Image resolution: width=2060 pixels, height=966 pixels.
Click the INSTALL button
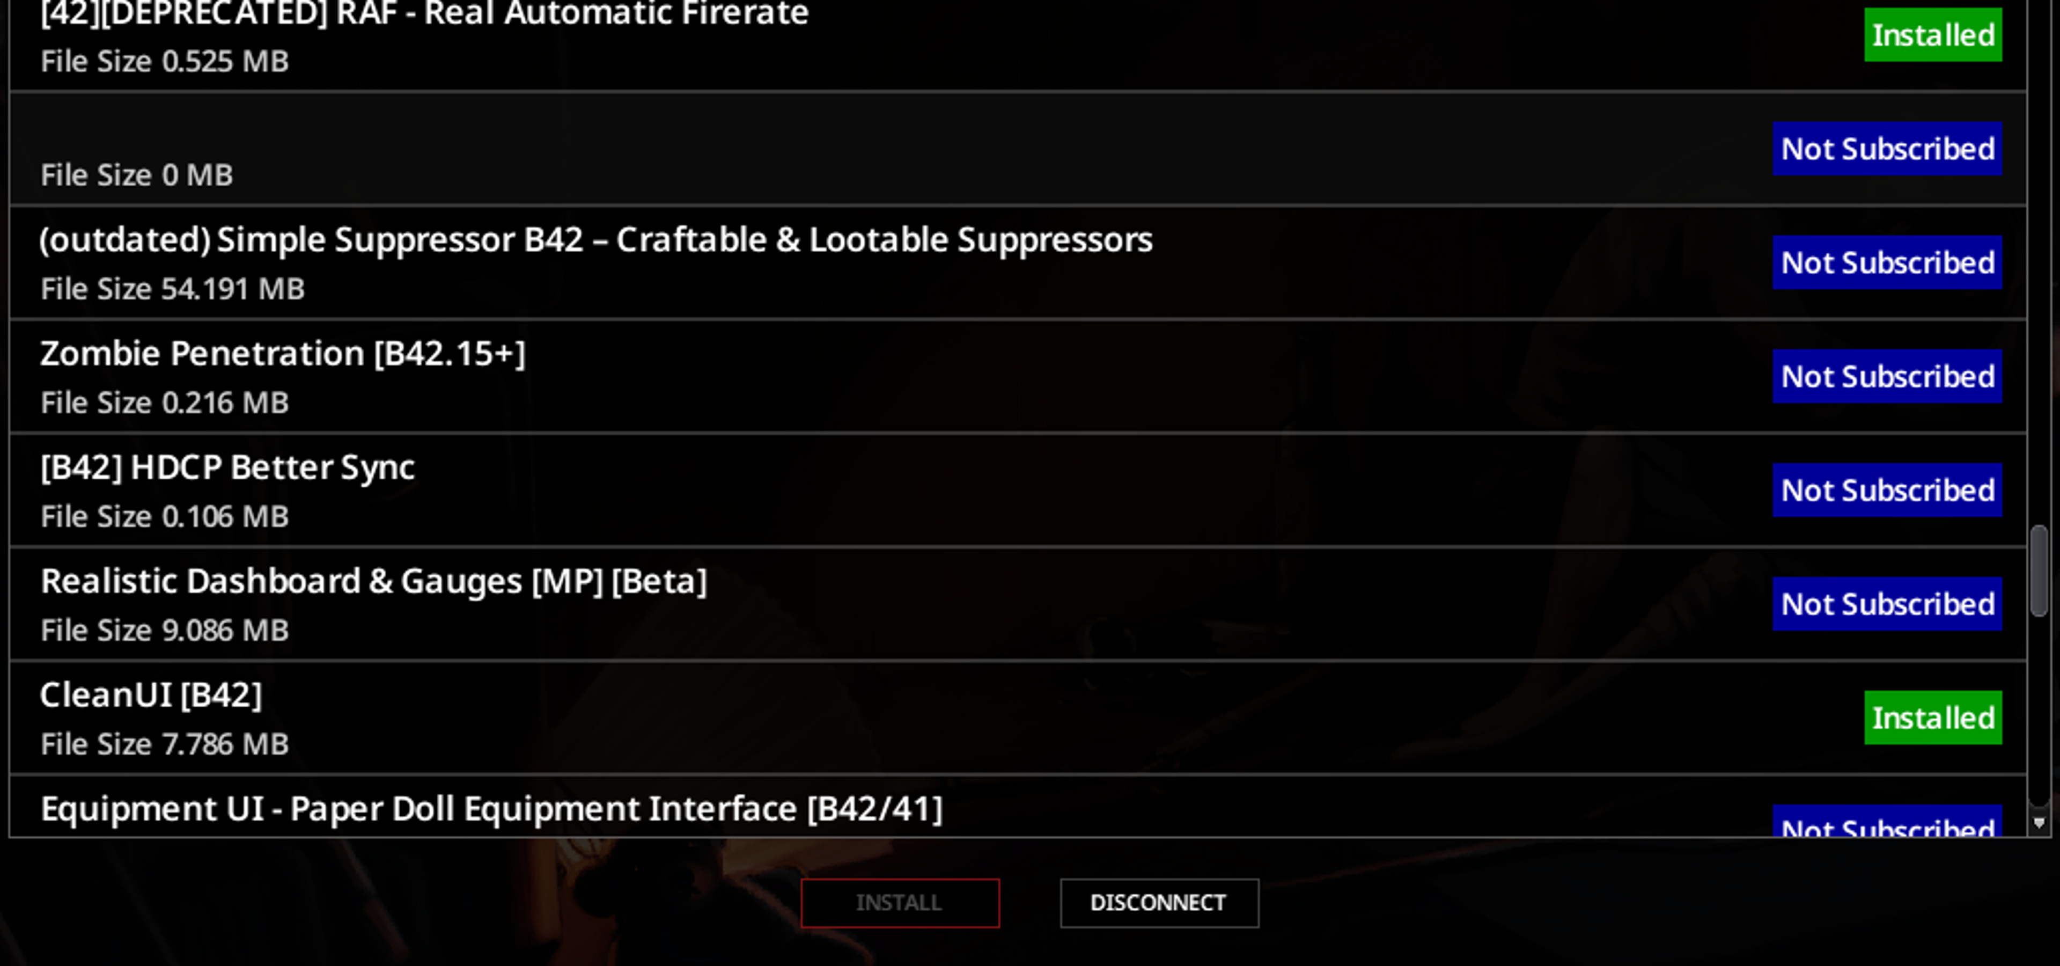[900, 903]
